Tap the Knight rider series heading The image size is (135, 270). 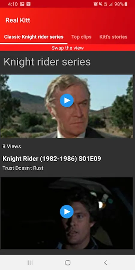tap(47, 62)
